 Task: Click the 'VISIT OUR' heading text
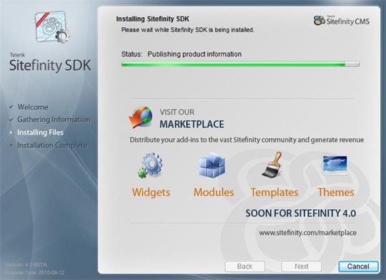[x=177, y=112]
